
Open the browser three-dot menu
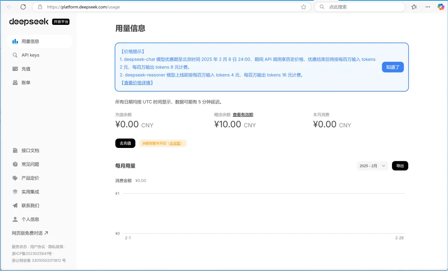pyautogui.click(x=428, y=7)
